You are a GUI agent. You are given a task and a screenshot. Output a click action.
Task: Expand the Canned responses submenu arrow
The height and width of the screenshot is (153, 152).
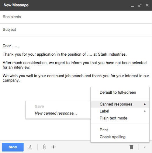click(x=145, y=104)
